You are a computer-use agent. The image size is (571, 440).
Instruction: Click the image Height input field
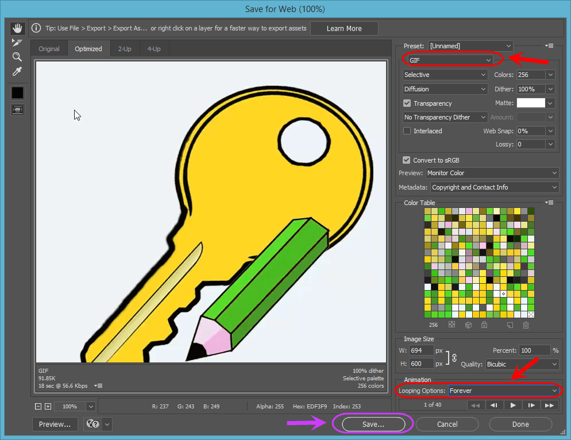click(421, 364)
